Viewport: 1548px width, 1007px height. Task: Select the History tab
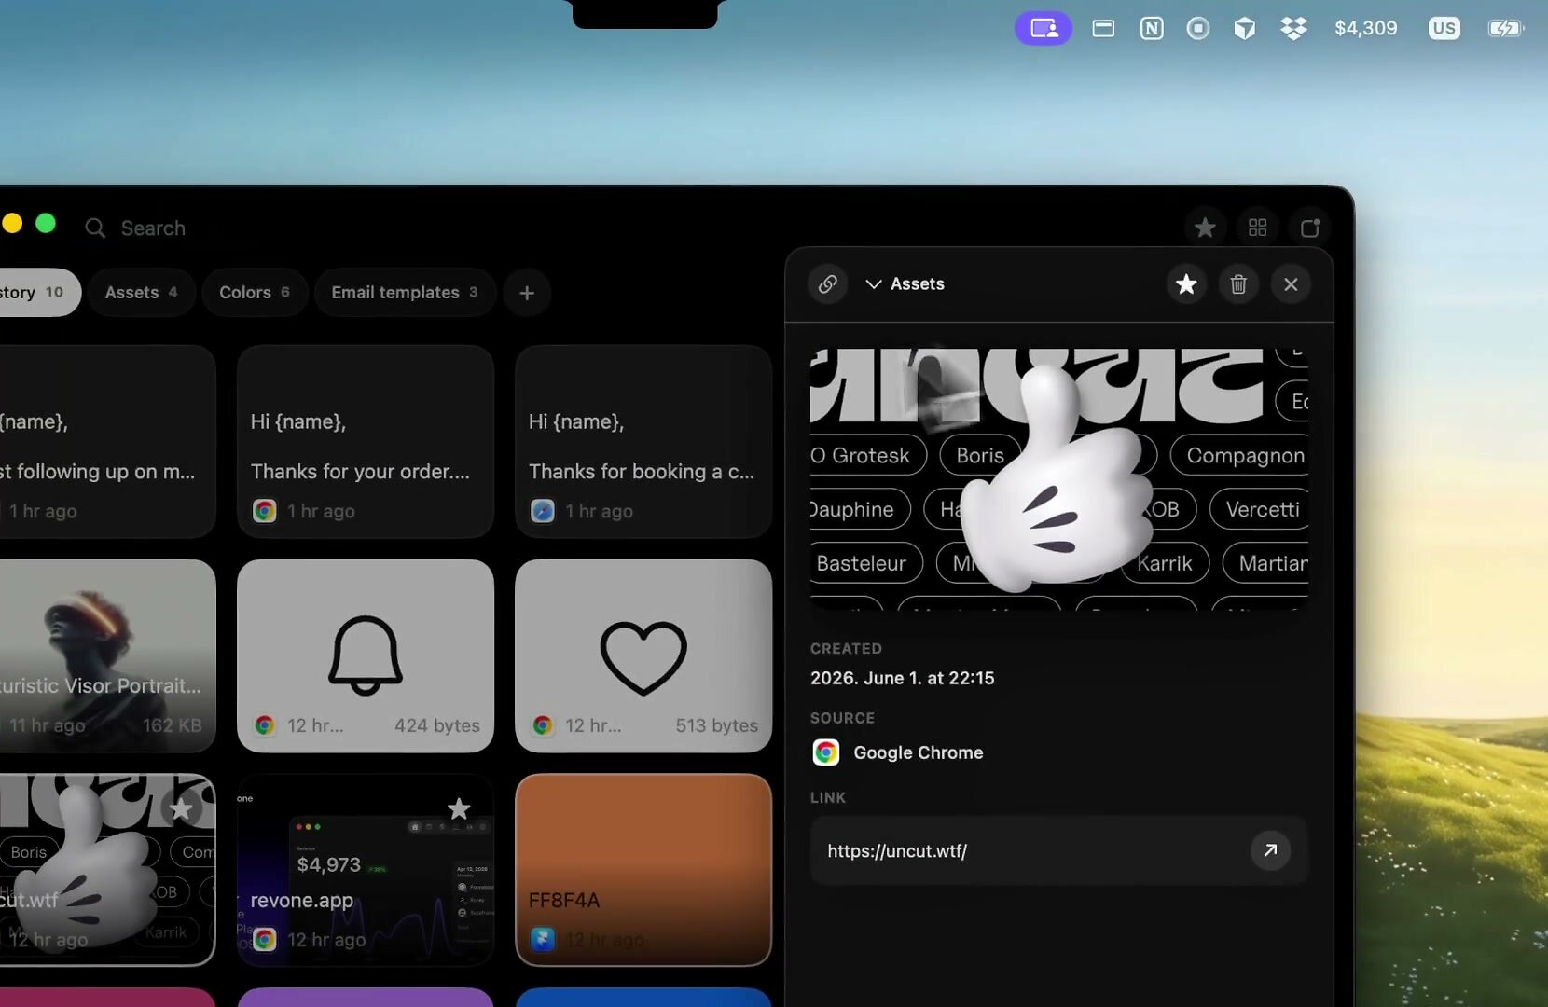[37, 292]
